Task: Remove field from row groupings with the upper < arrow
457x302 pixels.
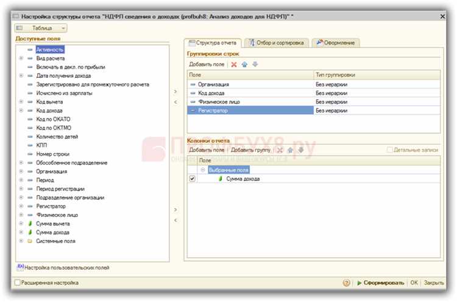Action: click(x=175, y=102)
